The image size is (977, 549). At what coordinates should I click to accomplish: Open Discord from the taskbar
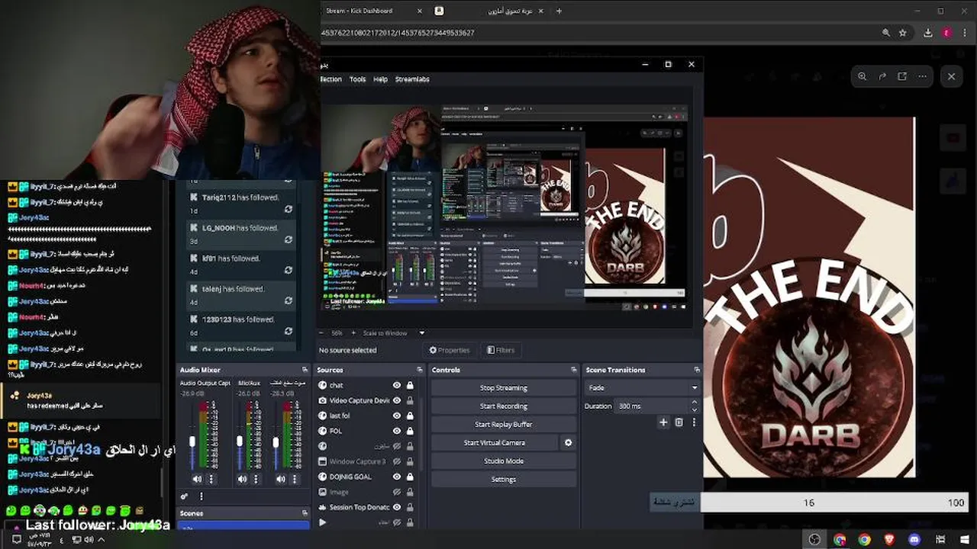tap(914, 540)
